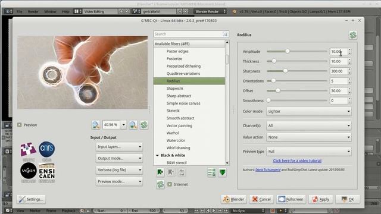Screen dimensions: 381x214
Task: Click the Amplitude slider handle
Action: [x=288, y=52]
